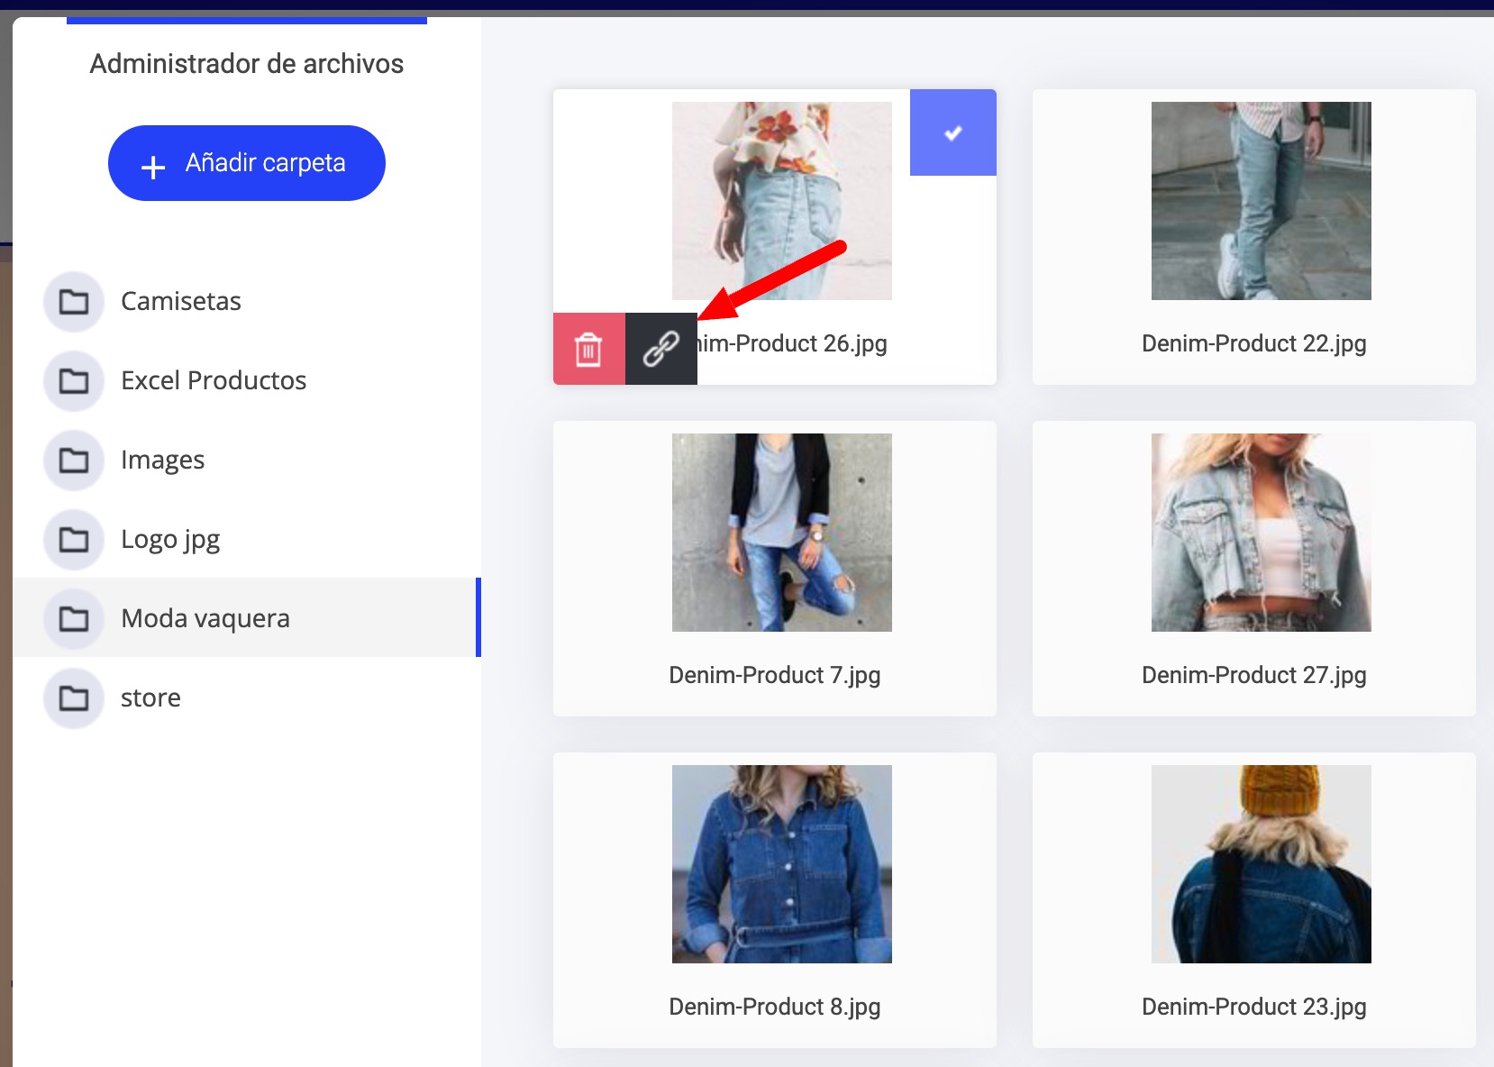Select the Denim-Product 7.jpg thumbnail
The height and width of the screenshot is (1067, 1494).
781,533
